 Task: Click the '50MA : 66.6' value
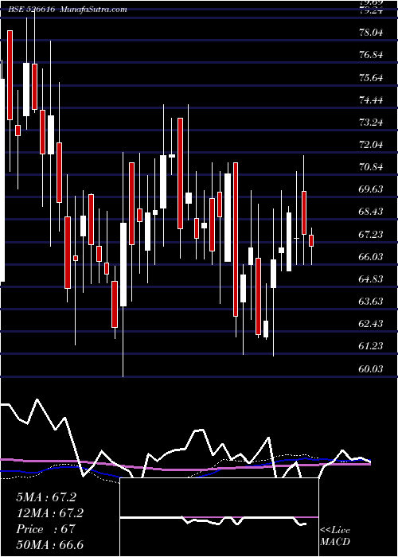coord(49,545)
